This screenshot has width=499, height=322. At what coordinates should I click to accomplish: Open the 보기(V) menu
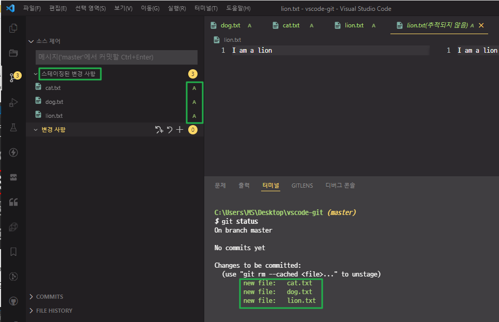[124, 8]
